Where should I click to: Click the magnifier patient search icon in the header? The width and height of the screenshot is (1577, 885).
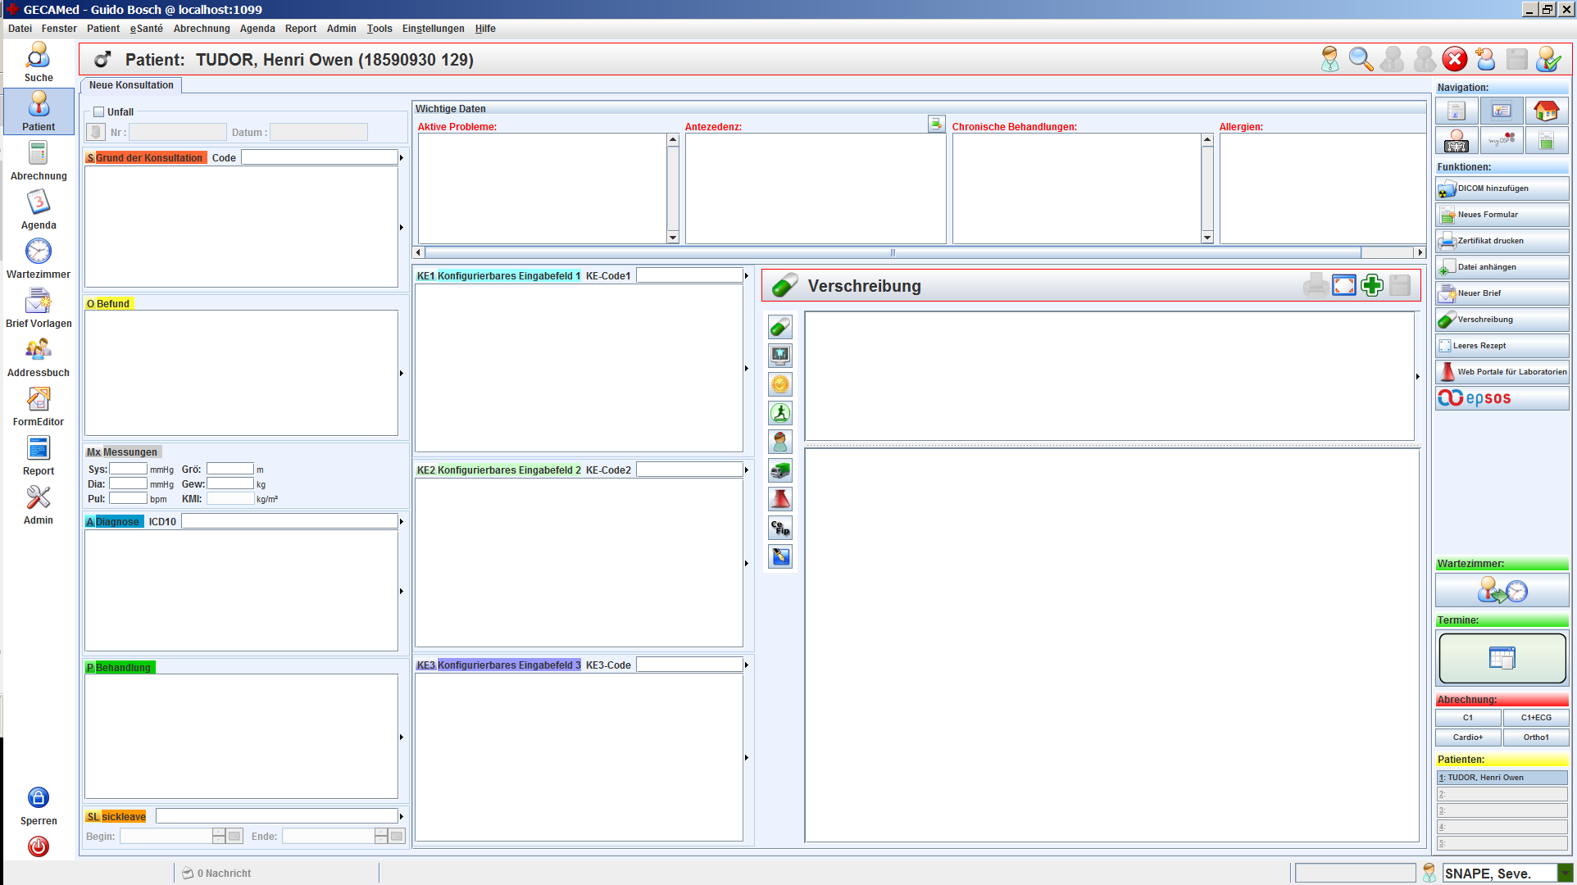coord(1361,60)
